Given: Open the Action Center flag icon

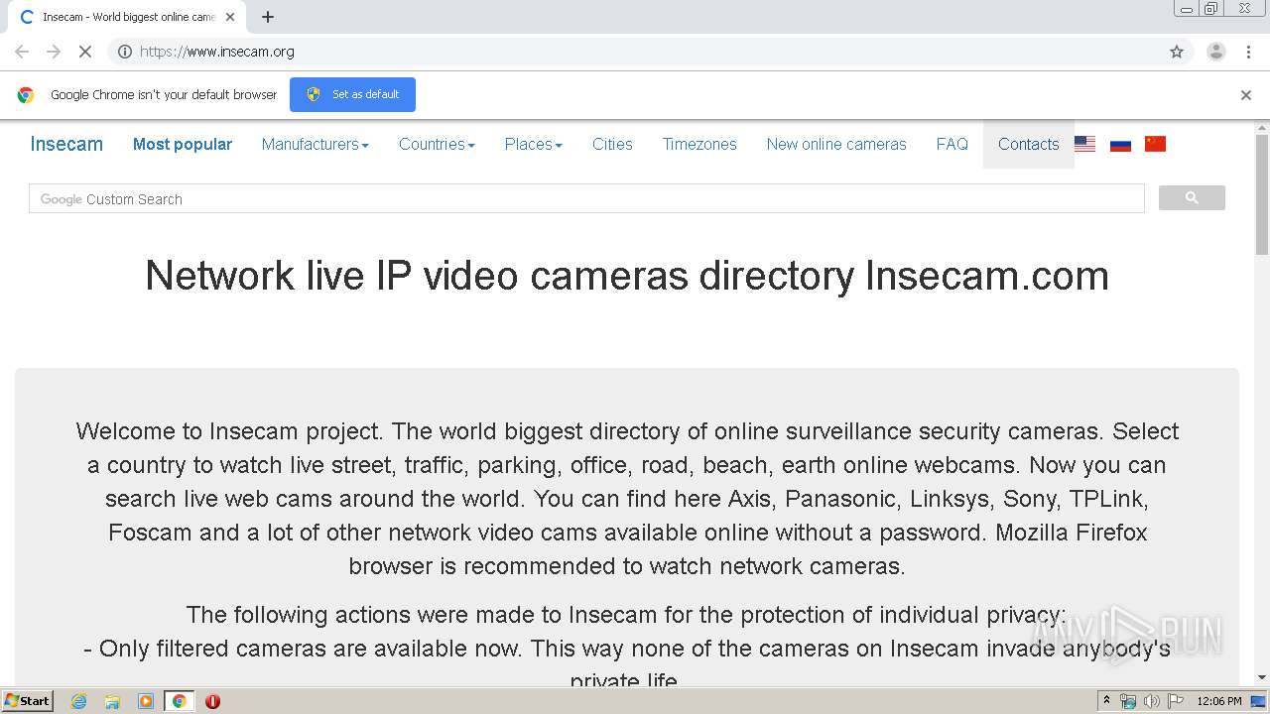Looking at the screenshot, I should click(1176, 701).
